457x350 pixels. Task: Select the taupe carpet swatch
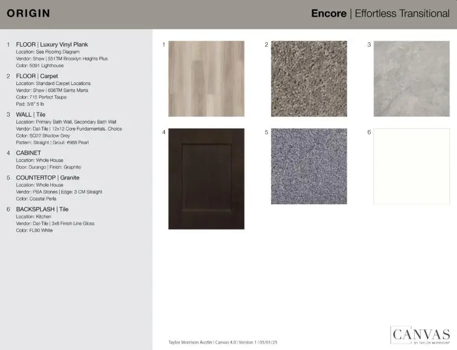(x=309, y=79)
